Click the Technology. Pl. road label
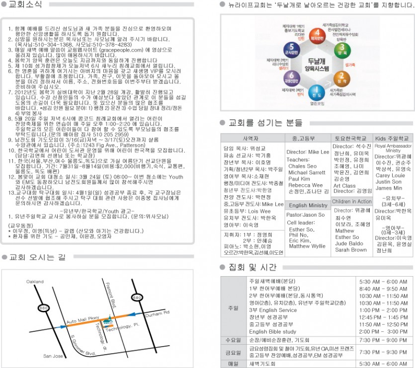 coord(122,327)
